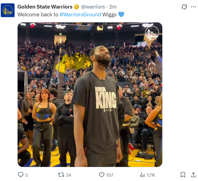
Task: Click the reply speech bubble icon
Action: point(21,175)
